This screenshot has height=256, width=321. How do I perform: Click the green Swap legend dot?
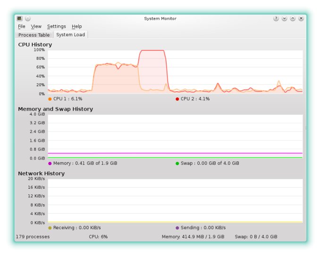(177, 163)
